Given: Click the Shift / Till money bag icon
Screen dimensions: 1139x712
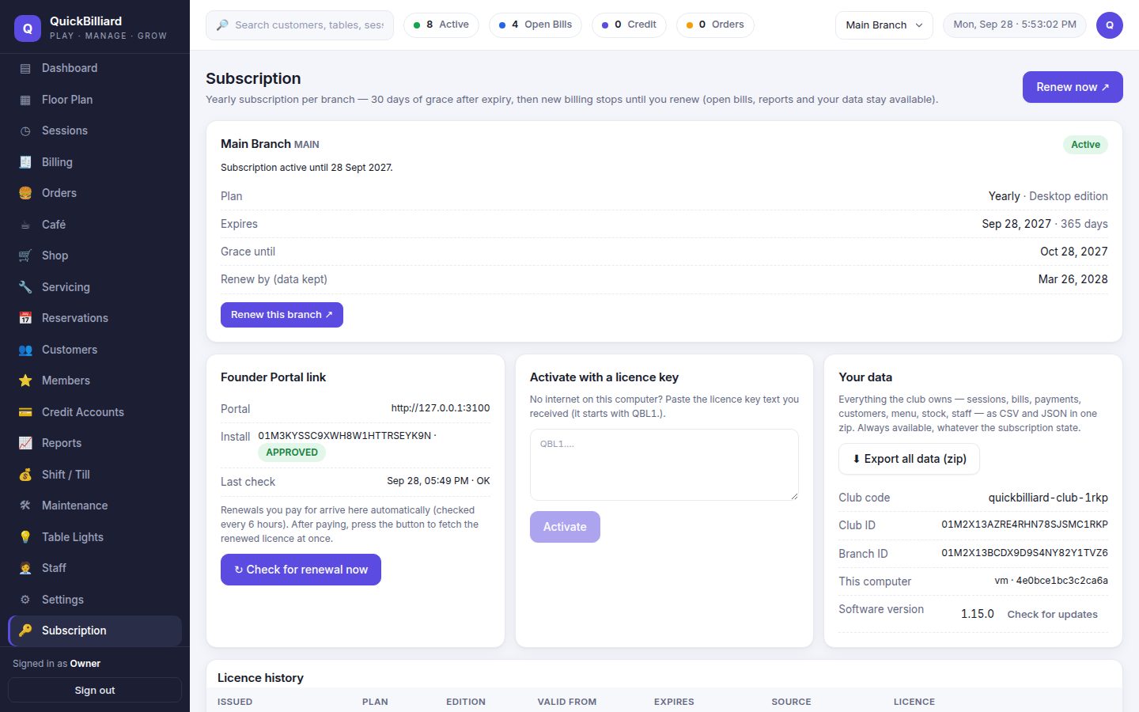Looking at the screenshot, I should click(25, 475).
